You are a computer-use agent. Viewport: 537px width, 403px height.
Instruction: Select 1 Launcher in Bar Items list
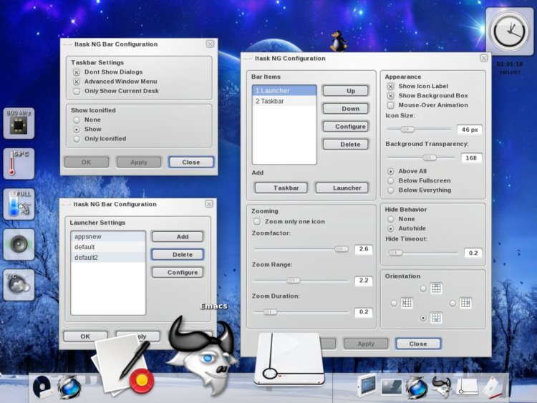(284, 91)
